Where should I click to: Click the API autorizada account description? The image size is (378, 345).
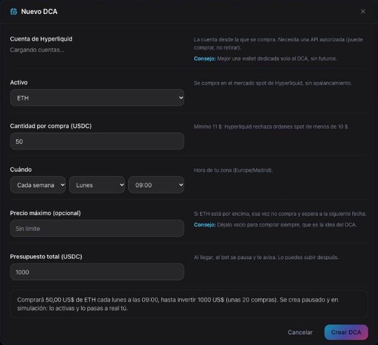(x=278, y=43)
